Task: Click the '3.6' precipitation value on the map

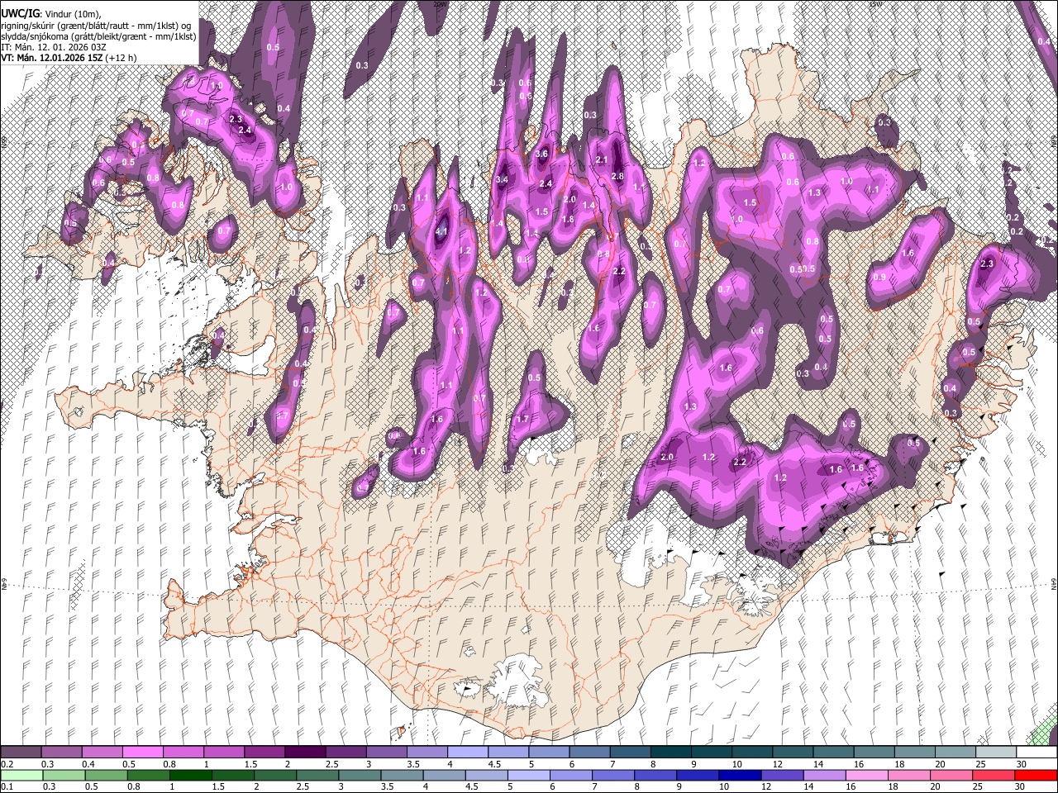Action: pos(542,154)
